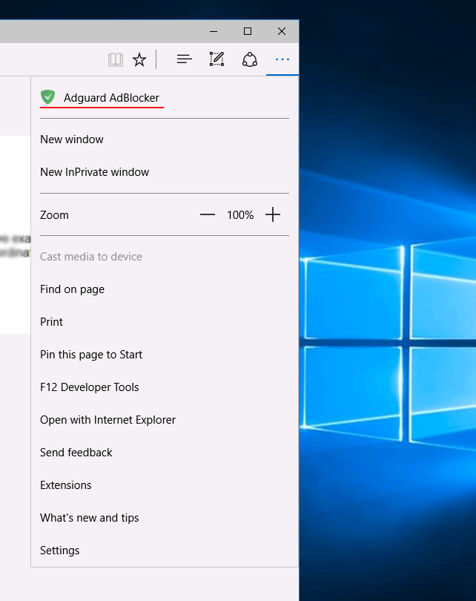Screen dimensions: 476x601
Task: Select Pin this page to Start
Action: pos(91,355)
